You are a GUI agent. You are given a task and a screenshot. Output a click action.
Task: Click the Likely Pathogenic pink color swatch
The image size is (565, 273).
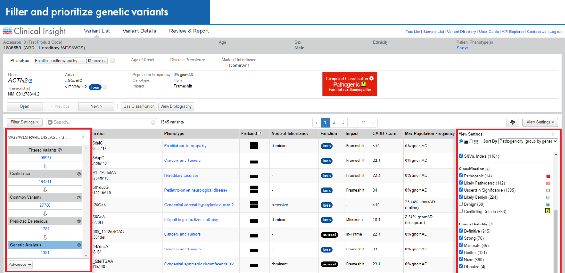point(548,183)
